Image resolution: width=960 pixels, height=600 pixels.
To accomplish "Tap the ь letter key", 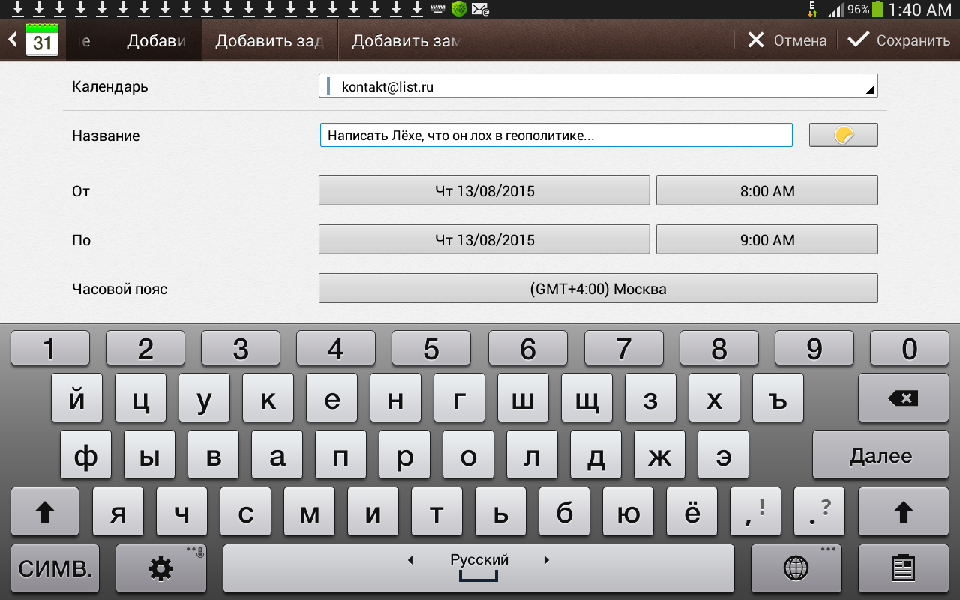I will 500,512.
